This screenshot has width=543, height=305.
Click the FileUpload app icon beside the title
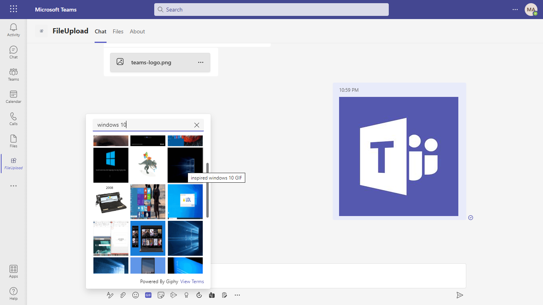click(x=41, y=31)
